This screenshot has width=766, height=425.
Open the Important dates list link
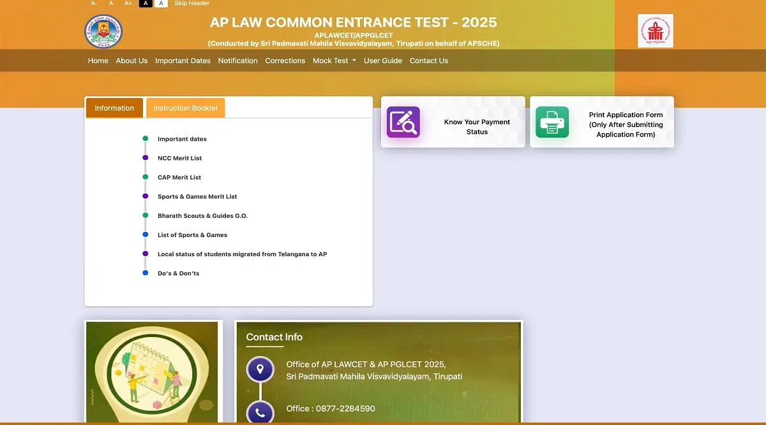pyautogui.click(x=182, y=139)
